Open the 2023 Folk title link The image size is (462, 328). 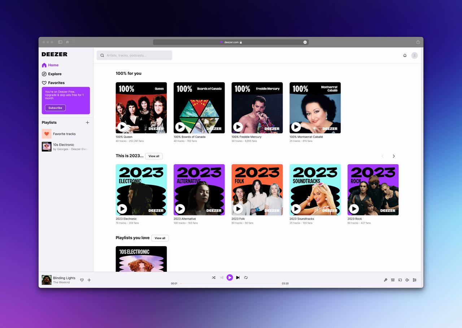238,219
